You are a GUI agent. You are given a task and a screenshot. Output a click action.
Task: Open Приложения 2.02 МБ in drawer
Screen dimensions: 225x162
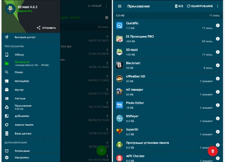point(31,107)
